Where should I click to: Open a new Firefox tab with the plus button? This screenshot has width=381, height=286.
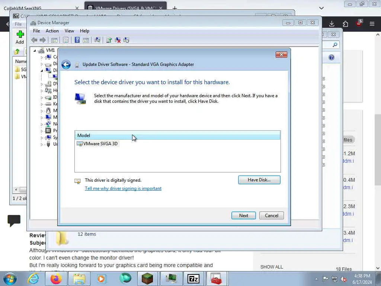coord(175,8)
